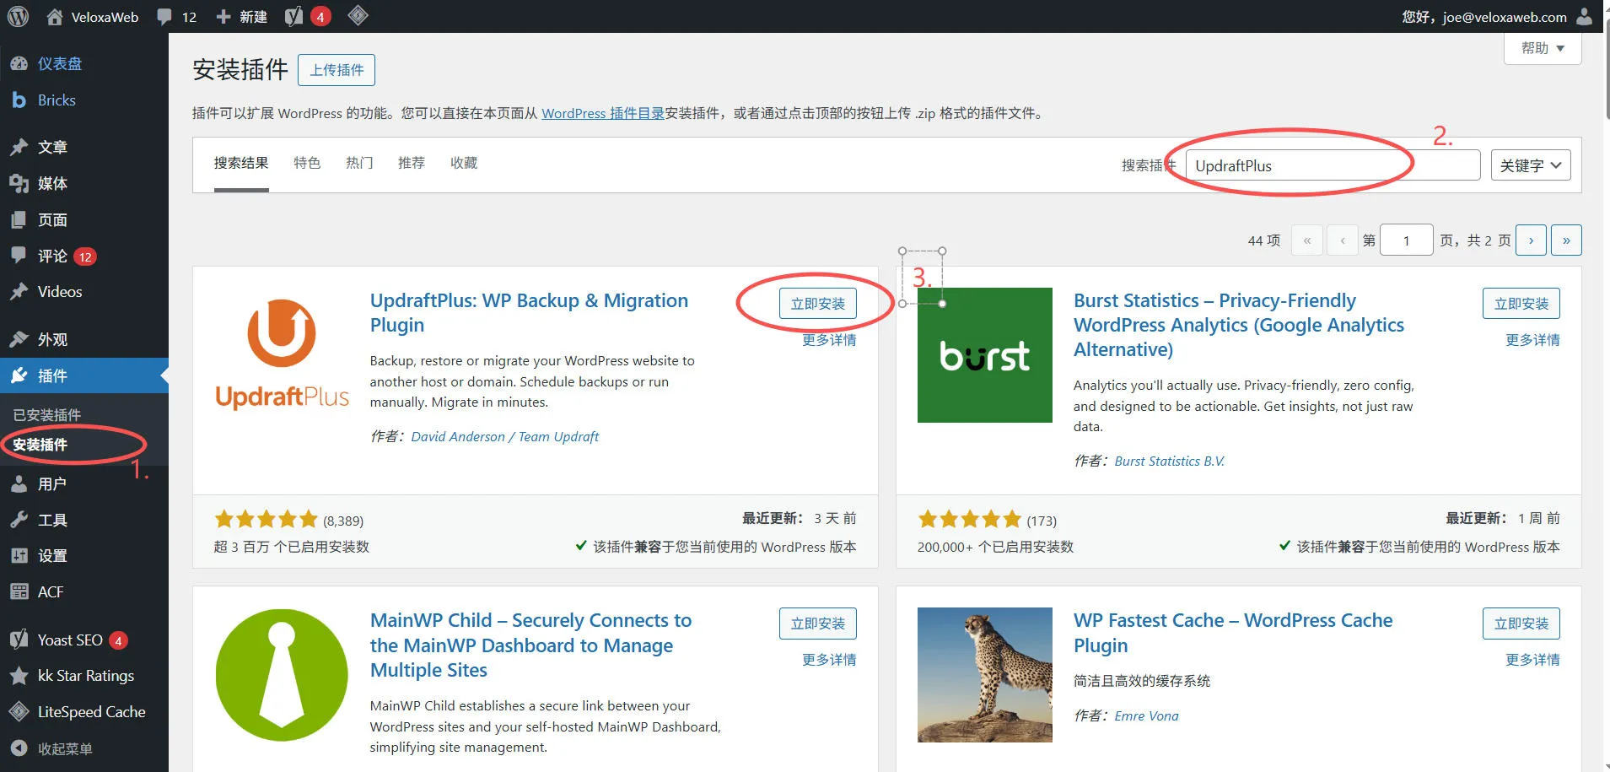Open the WordPress 插件目录 link

602,113
